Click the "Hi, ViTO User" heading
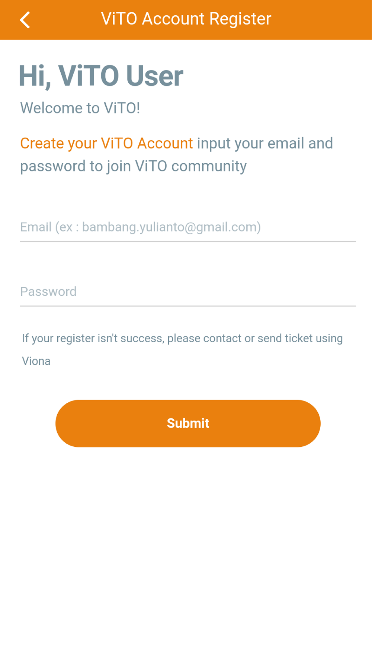This screenshot has width=372, height=663. pyautogui.click(x=101, y=76)
